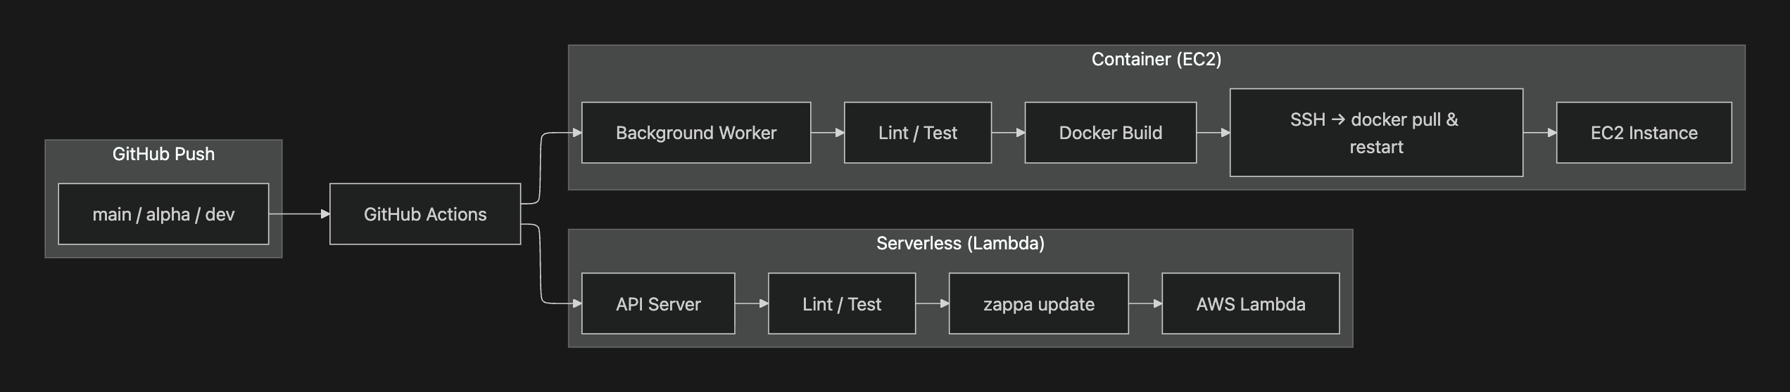Click the Docker Build node
1790x392 pixels.
tap(1110, 133)
